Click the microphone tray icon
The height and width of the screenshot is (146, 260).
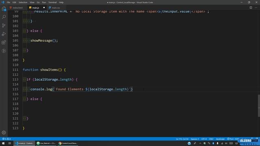217,143
